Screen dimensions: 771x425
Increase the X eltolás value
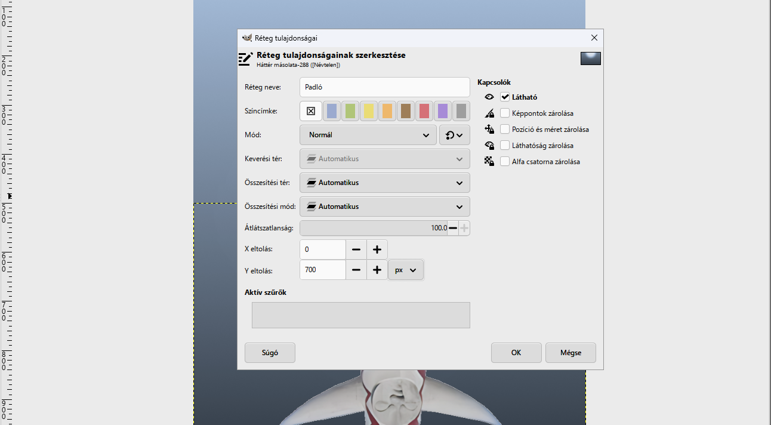[x=377, y=250]
